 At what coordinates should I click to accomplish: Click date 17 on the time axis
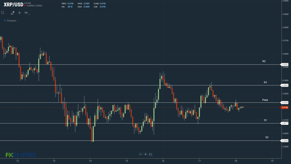(x=199, y=161)
